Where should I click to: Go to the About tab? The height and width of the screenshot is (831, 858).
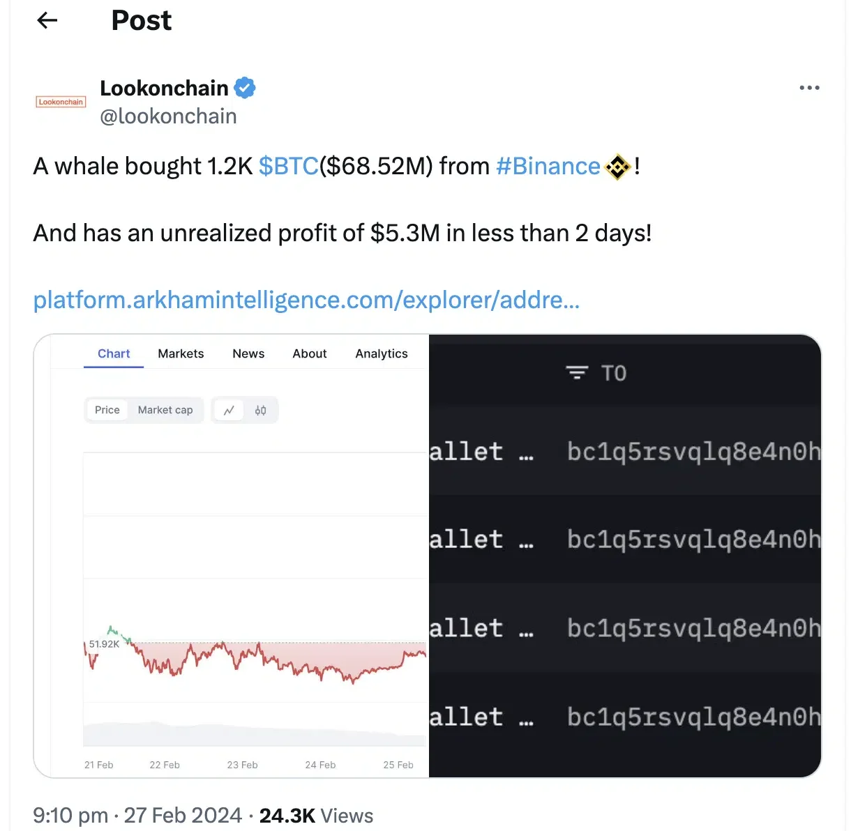pos(310,353)
